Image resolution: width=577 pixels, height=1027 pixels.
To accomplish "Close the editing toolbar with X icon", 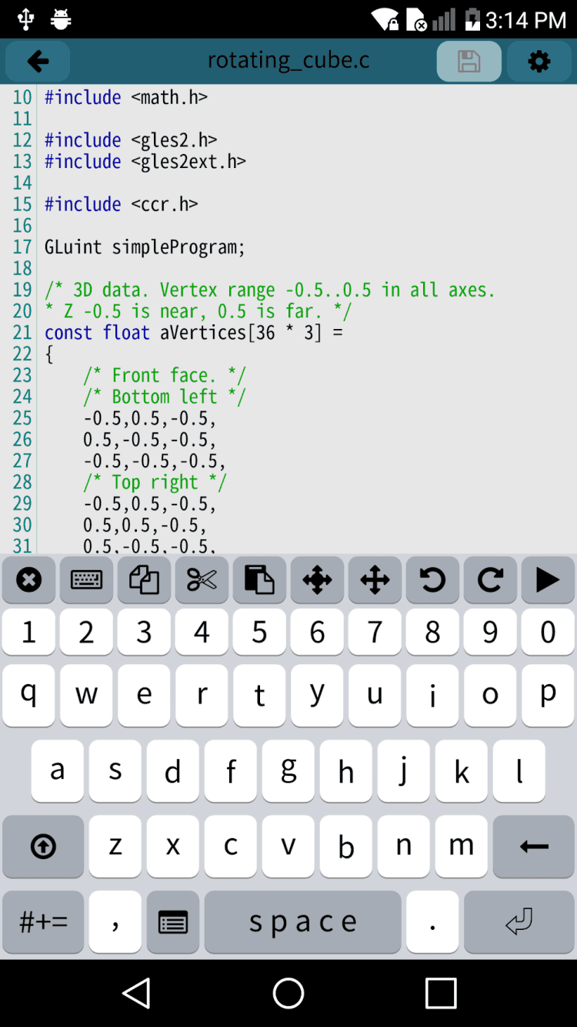I will (29, 580).
